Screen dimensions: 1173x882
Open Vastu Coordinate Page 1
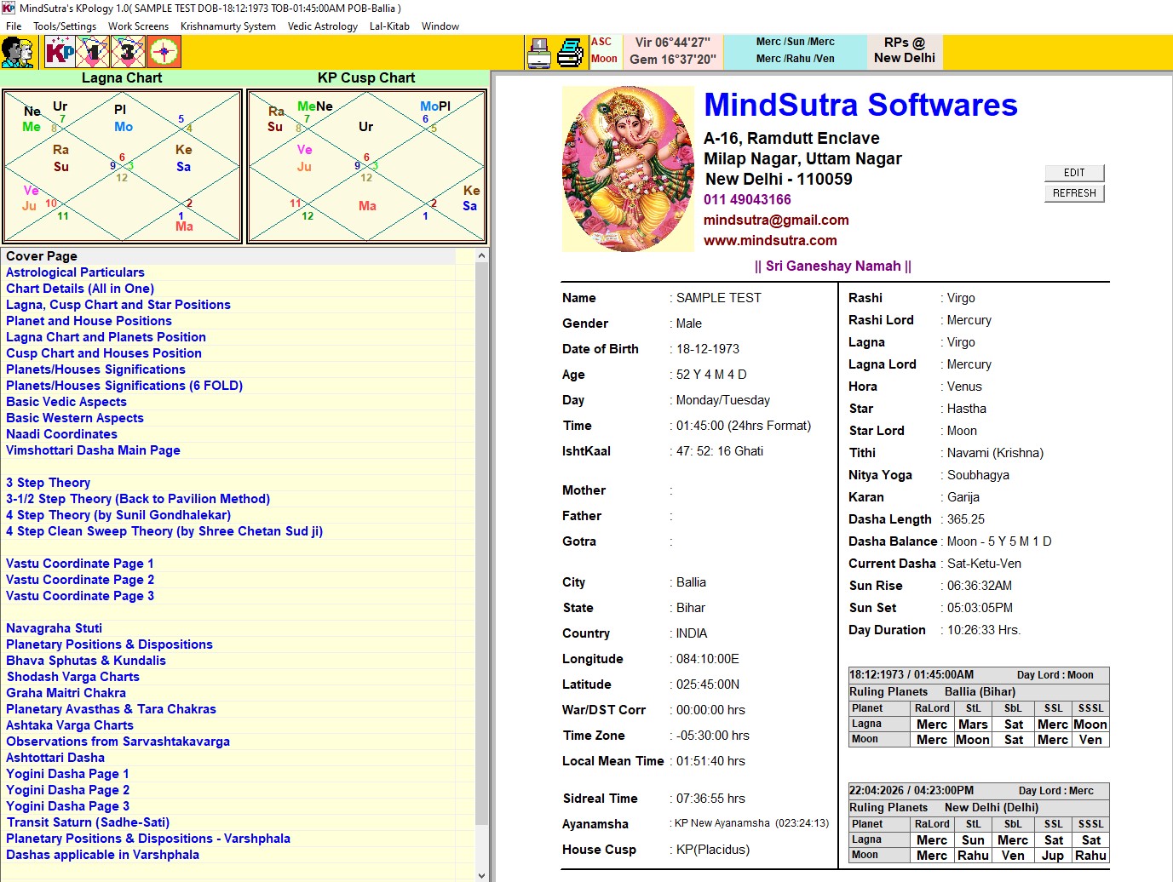(x=80, y=564)
